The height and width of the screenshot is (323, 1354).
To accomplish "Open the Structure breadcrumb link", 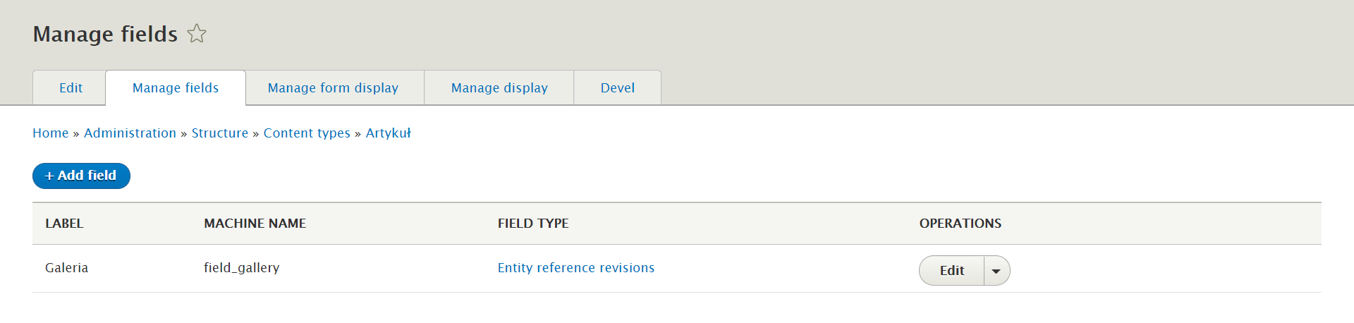I will pyautogui.click(x=220, y=133).
